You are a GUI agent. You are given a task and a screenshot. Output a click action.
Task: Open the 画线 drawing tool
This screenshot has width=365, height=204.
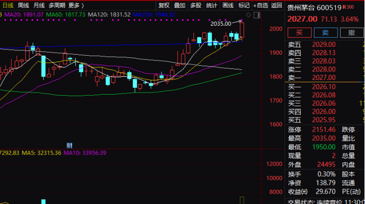tap(228, 5)
